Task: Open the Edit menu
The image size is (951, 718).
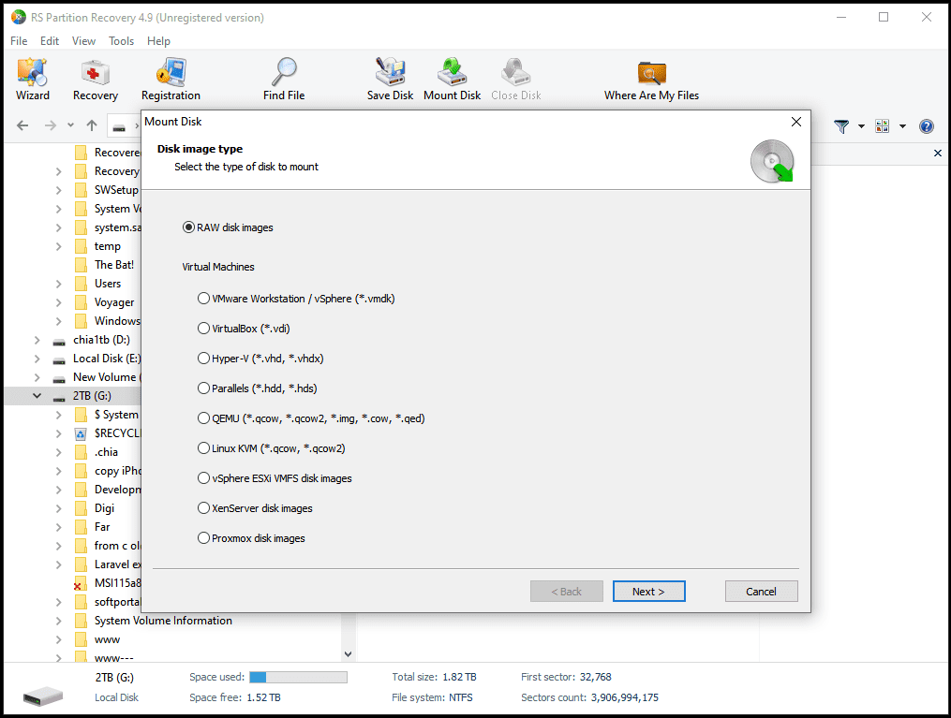Action: [50, 40]
